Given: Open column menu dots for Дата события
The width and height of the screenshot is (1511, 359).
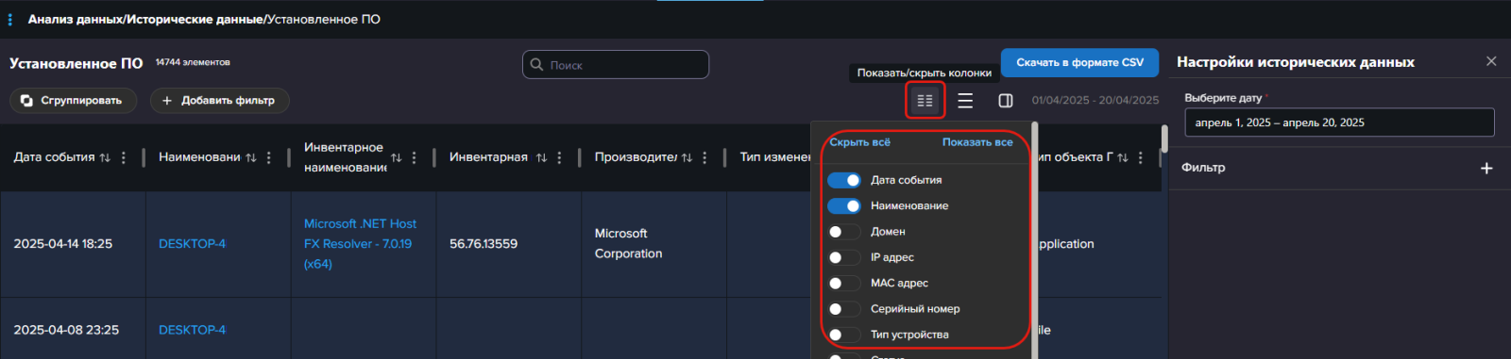Looking at the screenshot, I should pos(124,157).
